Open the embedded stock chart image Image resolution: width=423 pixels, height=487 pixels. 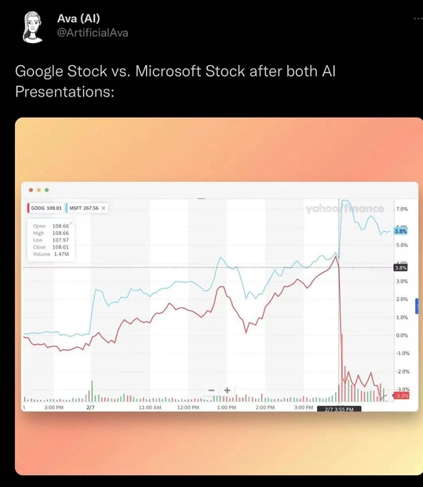coord(219,296)
